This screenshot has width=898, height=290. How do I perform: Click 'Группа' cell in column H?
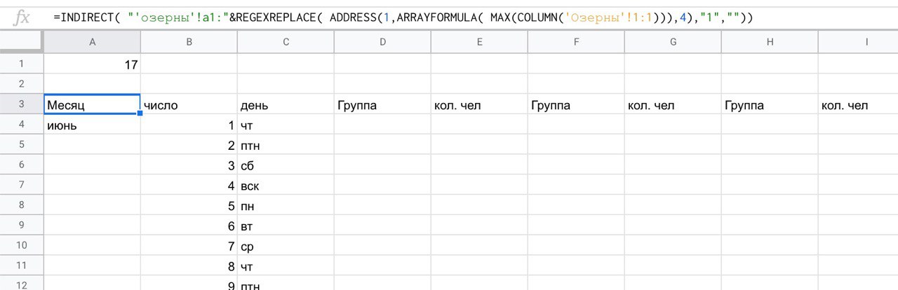point(770,104)
